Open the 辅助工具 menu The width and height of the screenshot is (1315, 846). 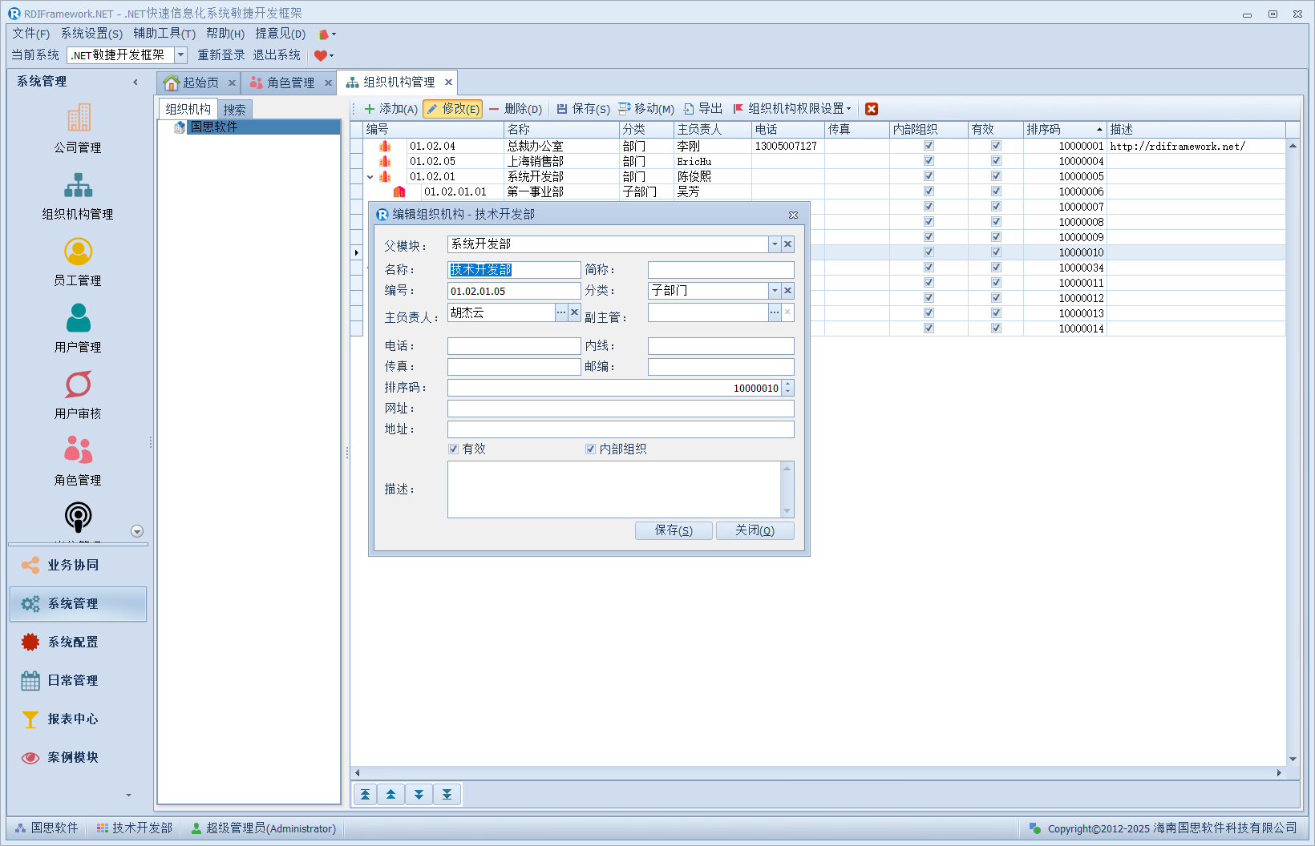pyautogui.click(x=164, y=34)
